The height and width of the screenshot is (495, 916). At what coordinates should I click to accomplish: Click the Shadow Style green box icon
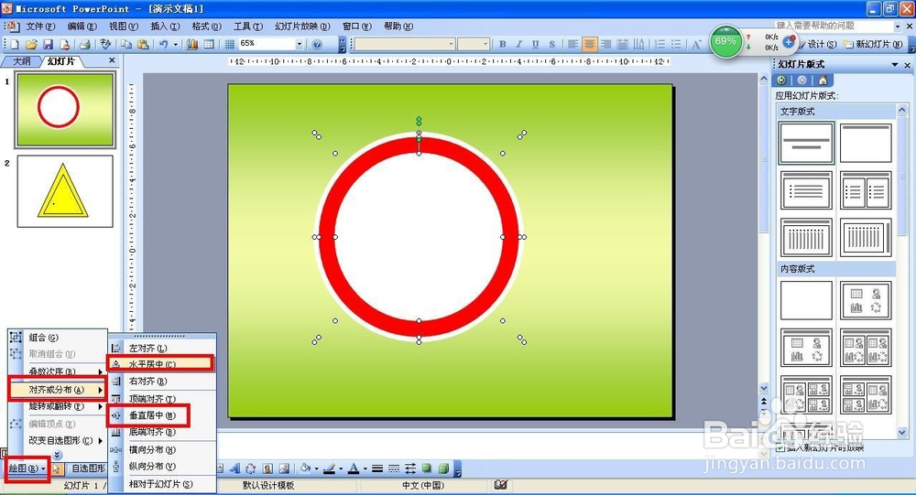click(x=427, y=468)
